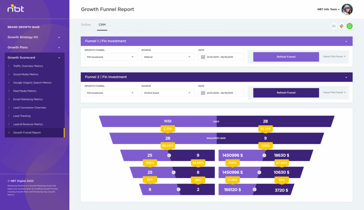Open the calendar icon in Funnel 1 date field
Screen dimensions: 364x210
[203, 57]
